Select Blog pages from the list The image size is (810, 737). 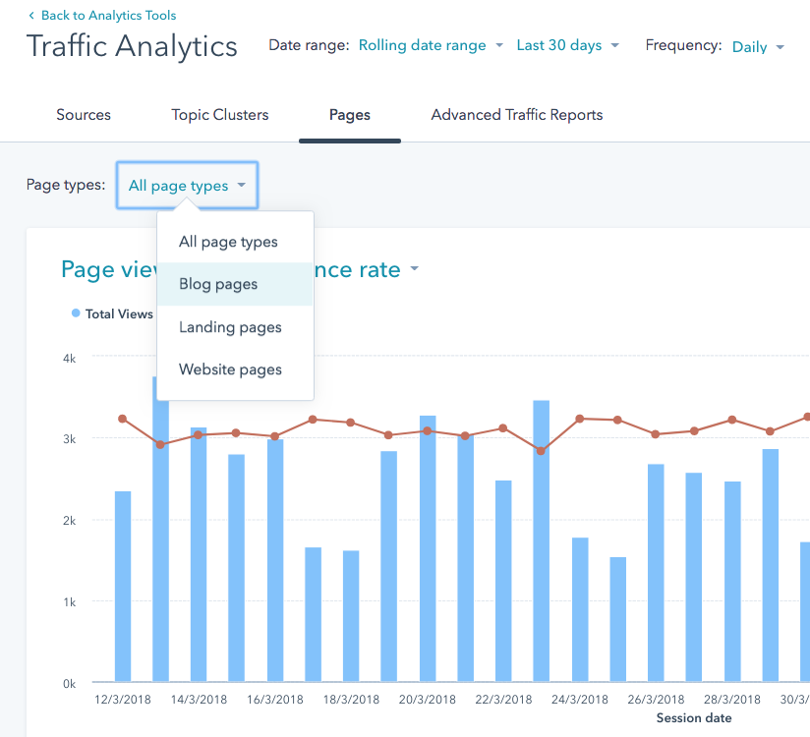point(217,284)
